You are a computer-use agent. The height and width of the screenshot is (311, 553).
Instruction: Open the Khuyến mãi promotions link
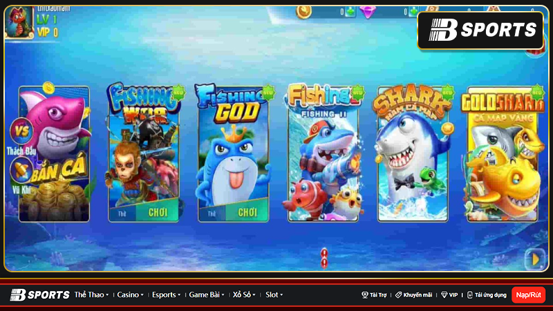pos(413,295)
